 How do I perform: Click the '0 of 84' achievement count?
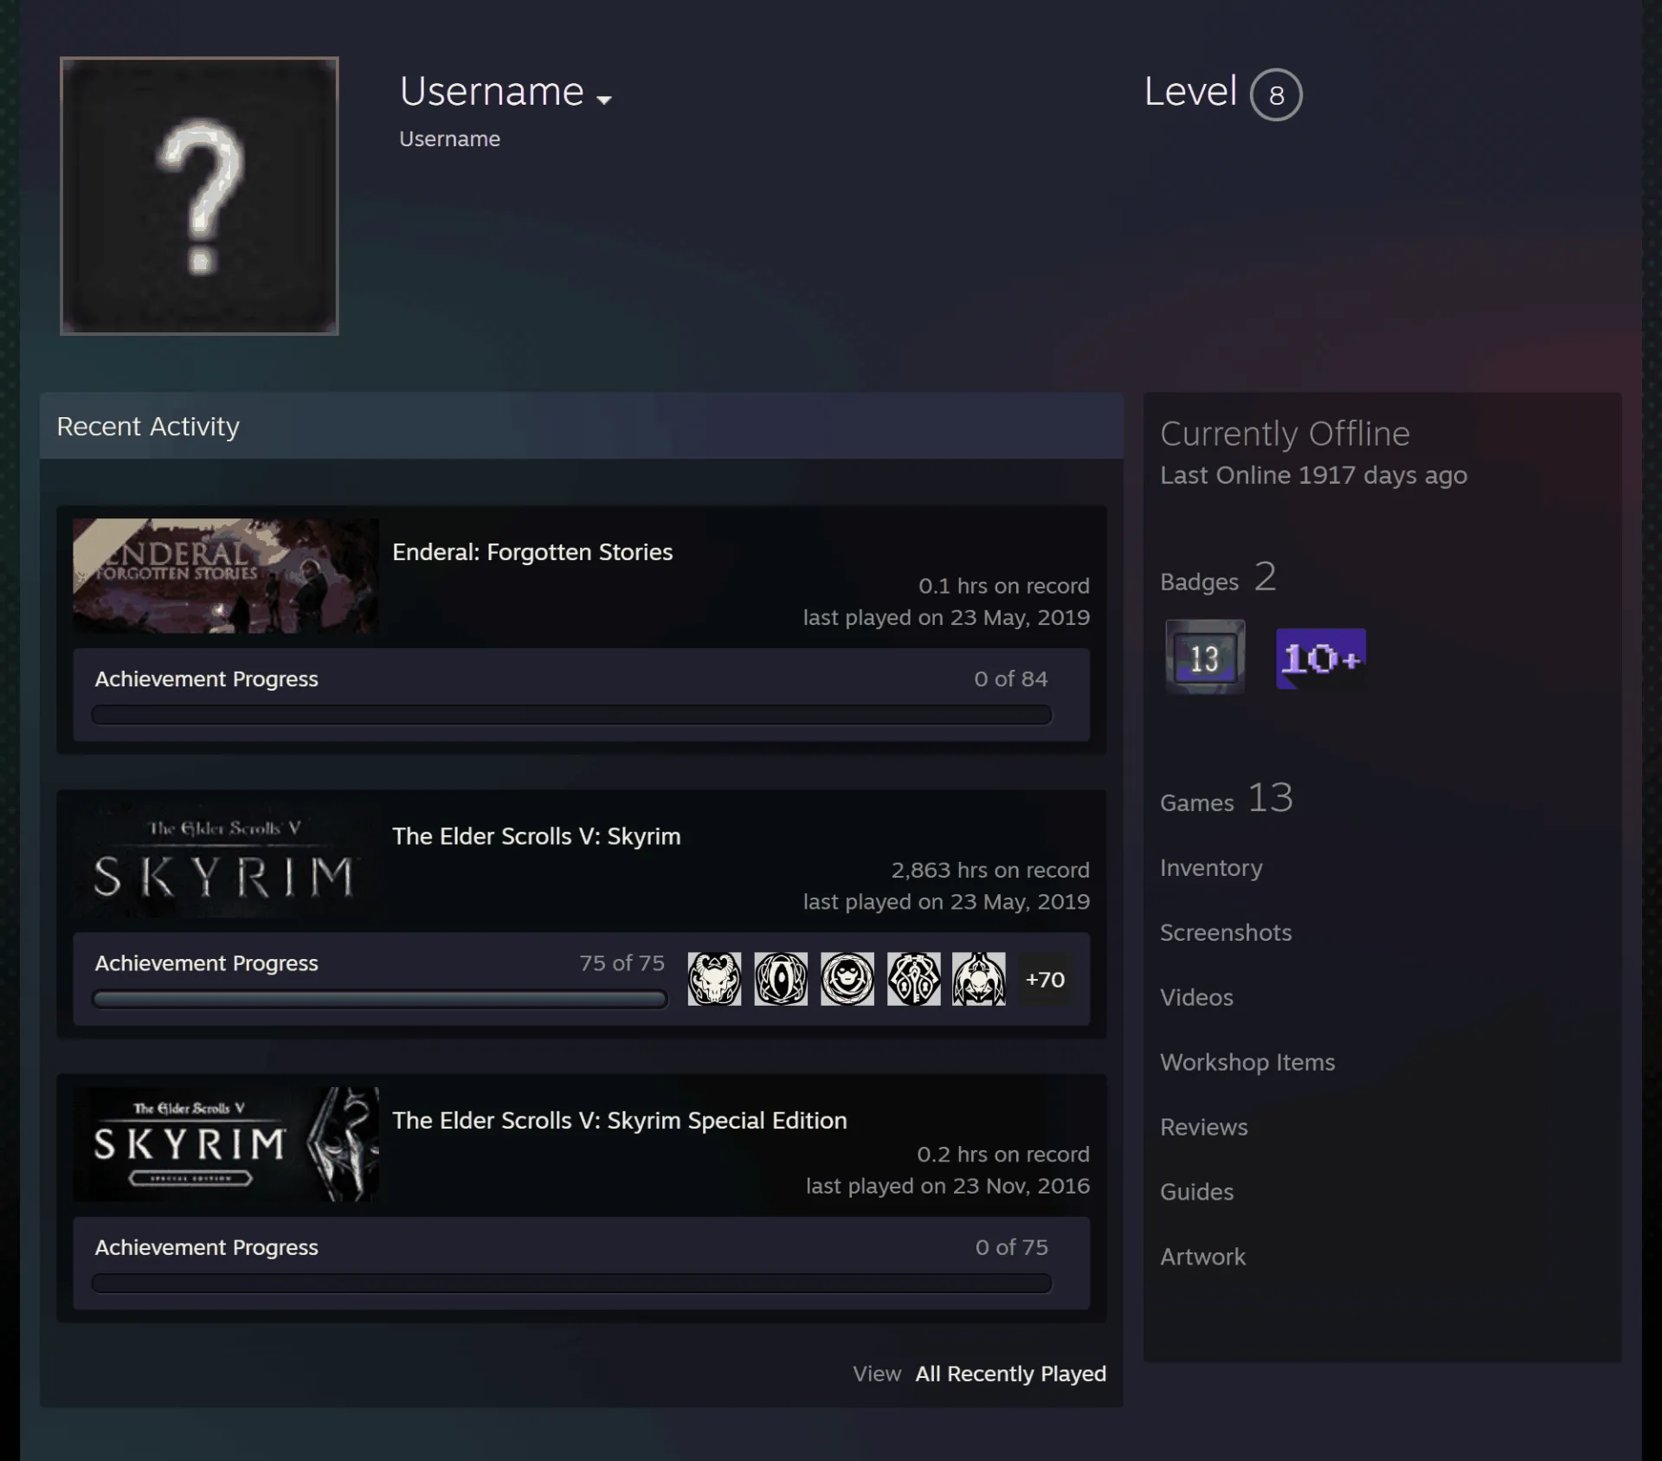(x=1010, y=679)
